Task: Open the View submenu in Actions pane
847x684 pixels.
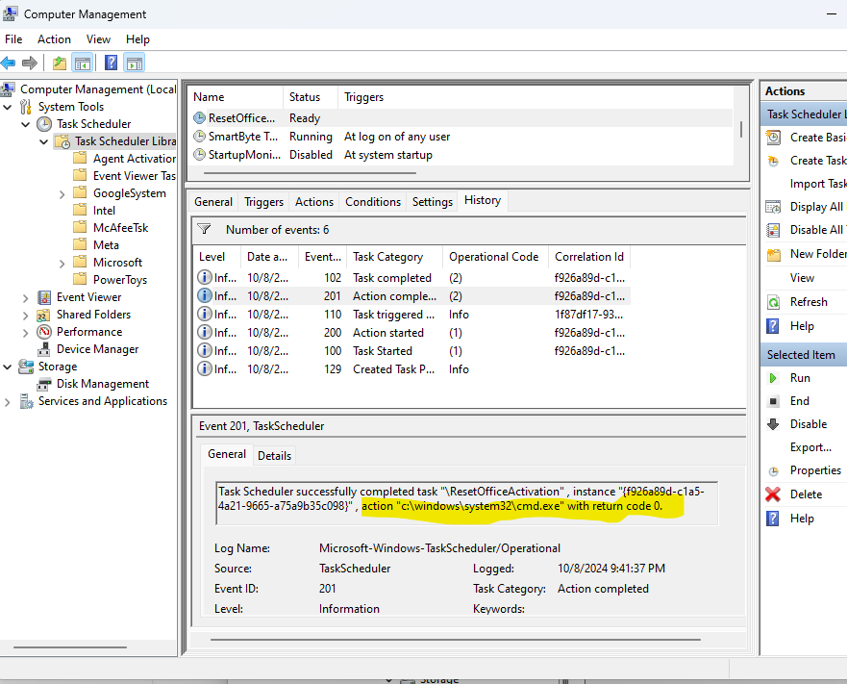Action: click(x=802, y=278)
